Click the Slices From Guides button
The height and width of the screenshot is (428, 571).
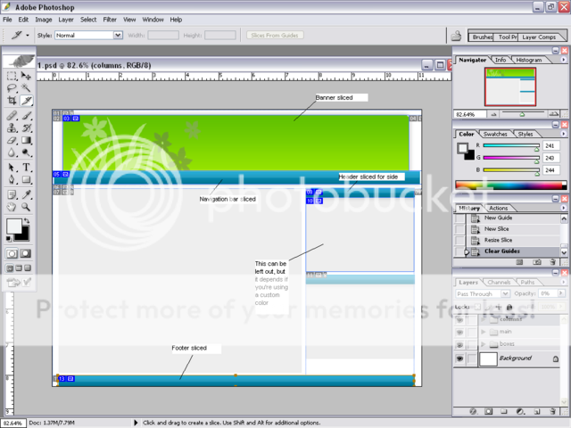277,36
